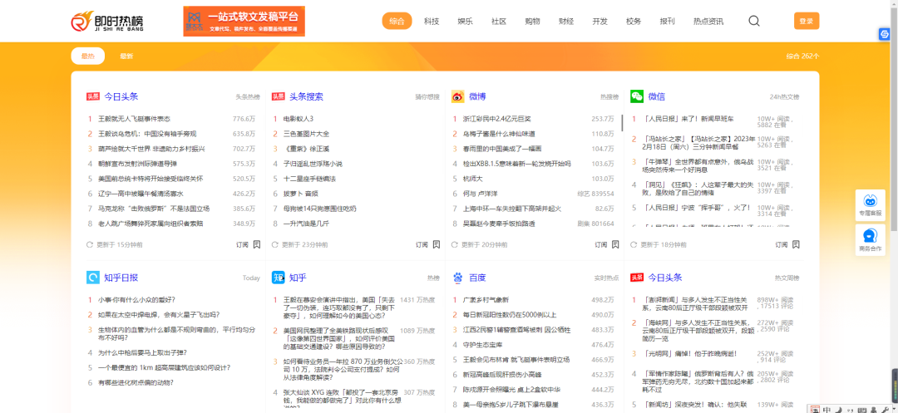Screen dimensions: 898x413
Task: Click the 今日头条 热文周榜 card logo icon
Action: 637,278
